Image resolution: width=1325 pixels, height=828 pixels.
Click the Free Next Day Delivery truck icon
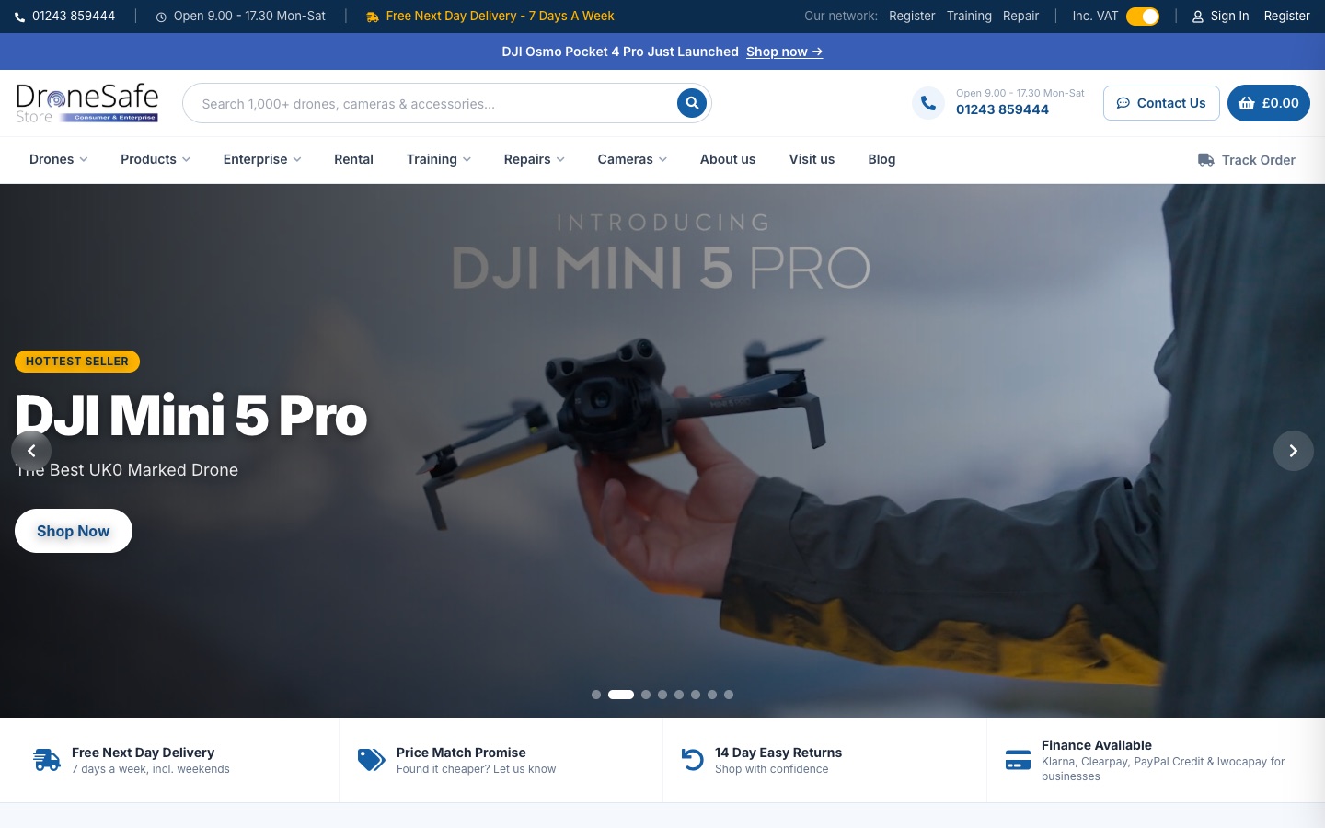(47, 760)
